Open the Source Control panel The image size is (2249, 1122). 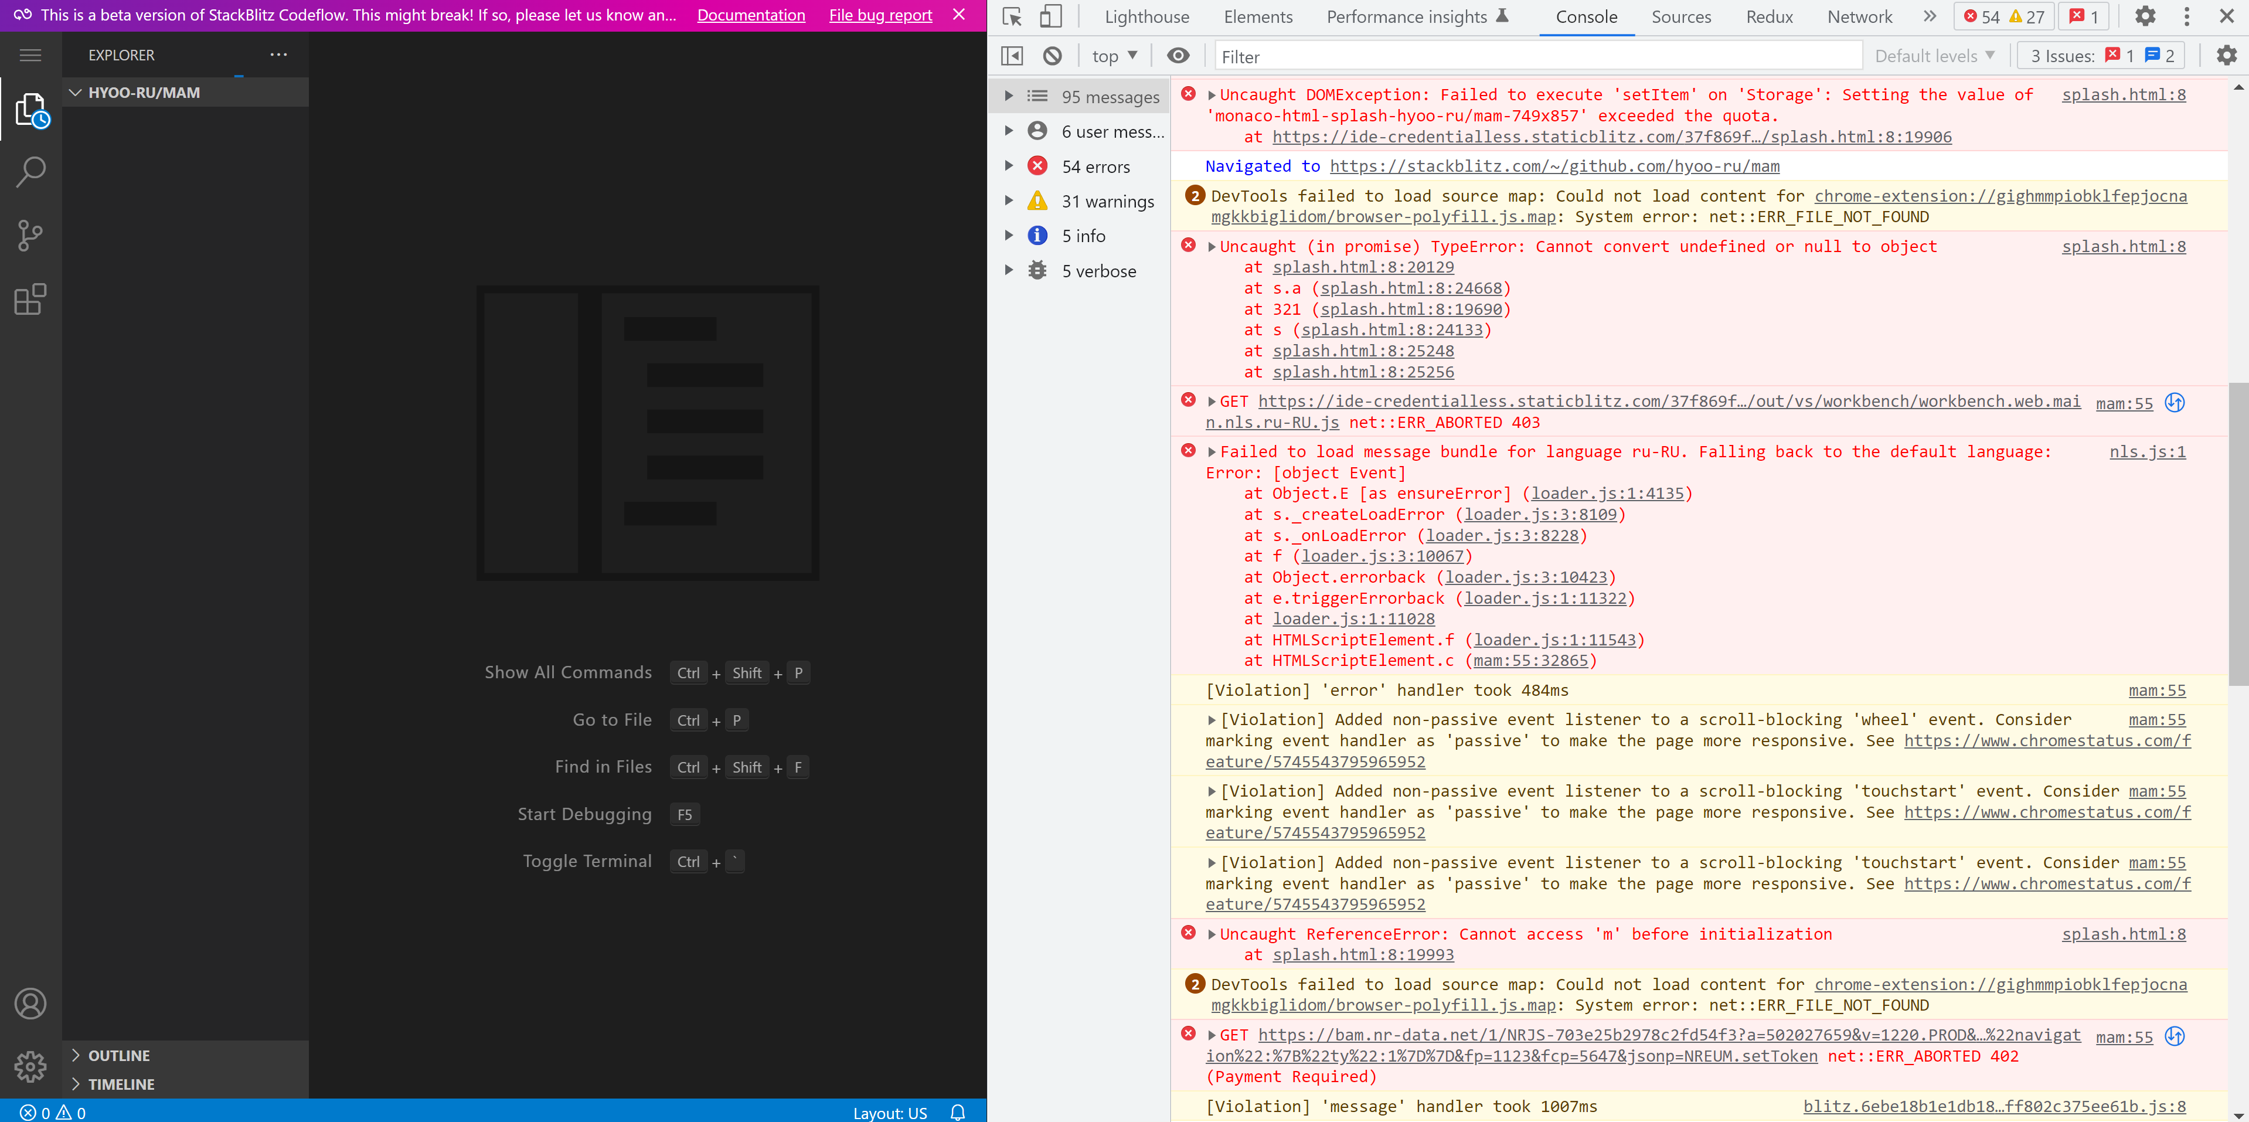click(x=30, y=236)
